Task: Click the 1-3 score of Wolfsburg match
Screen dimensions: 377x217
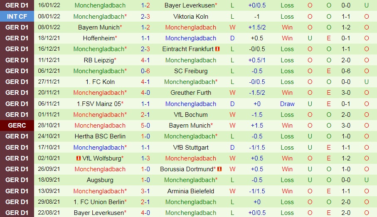Action: [145, 158]
